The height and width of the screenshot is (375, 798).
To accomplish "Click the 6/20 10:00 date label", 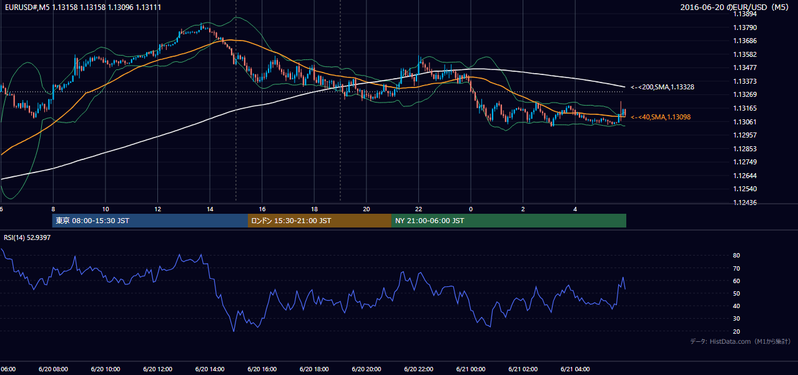I will point(105,369).
